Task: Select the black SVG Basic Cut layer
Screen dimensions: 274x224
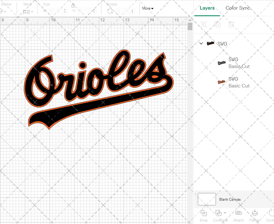Action: (233, 63)
